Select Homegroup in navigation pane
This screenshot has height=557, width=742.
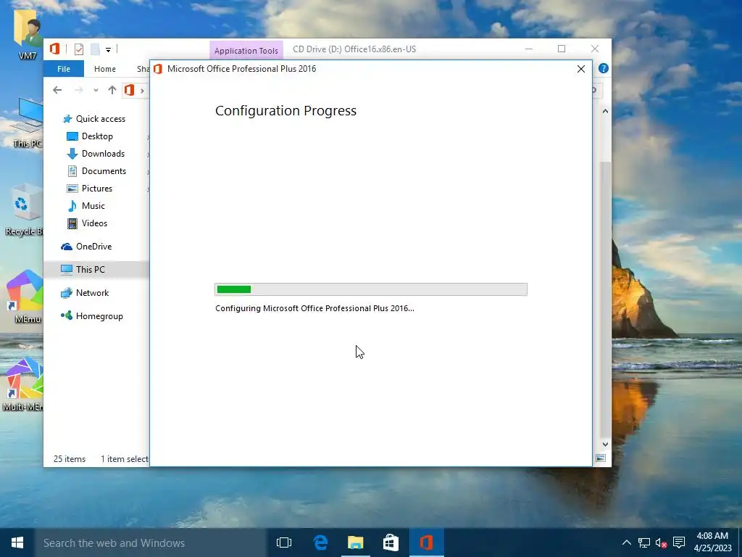click(92, 316)
